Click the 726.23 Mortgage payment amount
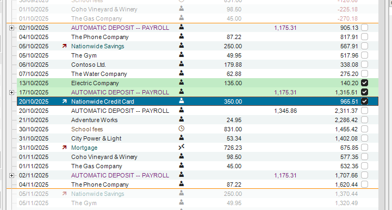392x210 pixels. click(x=233, y=148)
